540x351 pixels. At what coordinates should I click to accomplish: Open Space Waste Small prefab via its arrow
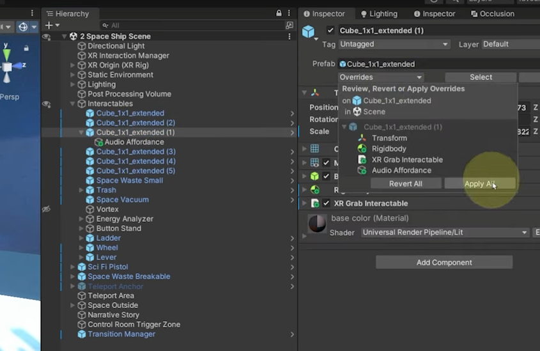tap(292, 180)
